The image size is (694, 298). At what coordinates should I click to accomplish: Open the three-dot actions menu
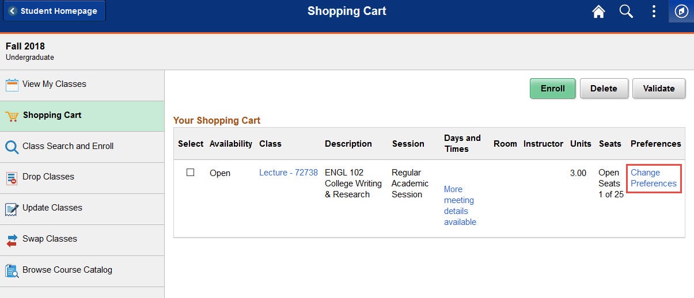654,12
